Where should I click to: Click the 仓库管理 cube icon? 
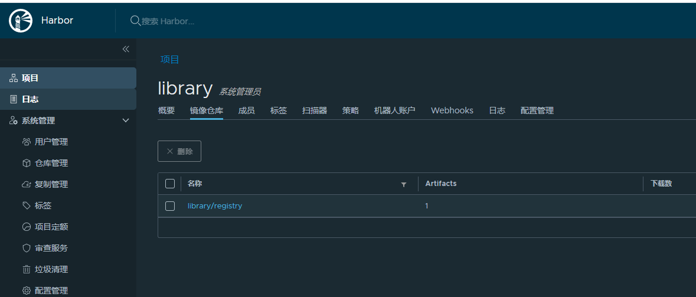coord(26,164)
